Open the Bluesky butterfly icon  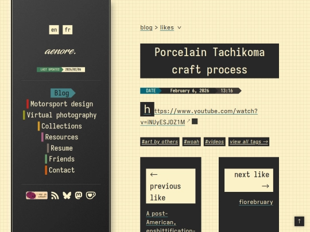(x=67, y=195)
